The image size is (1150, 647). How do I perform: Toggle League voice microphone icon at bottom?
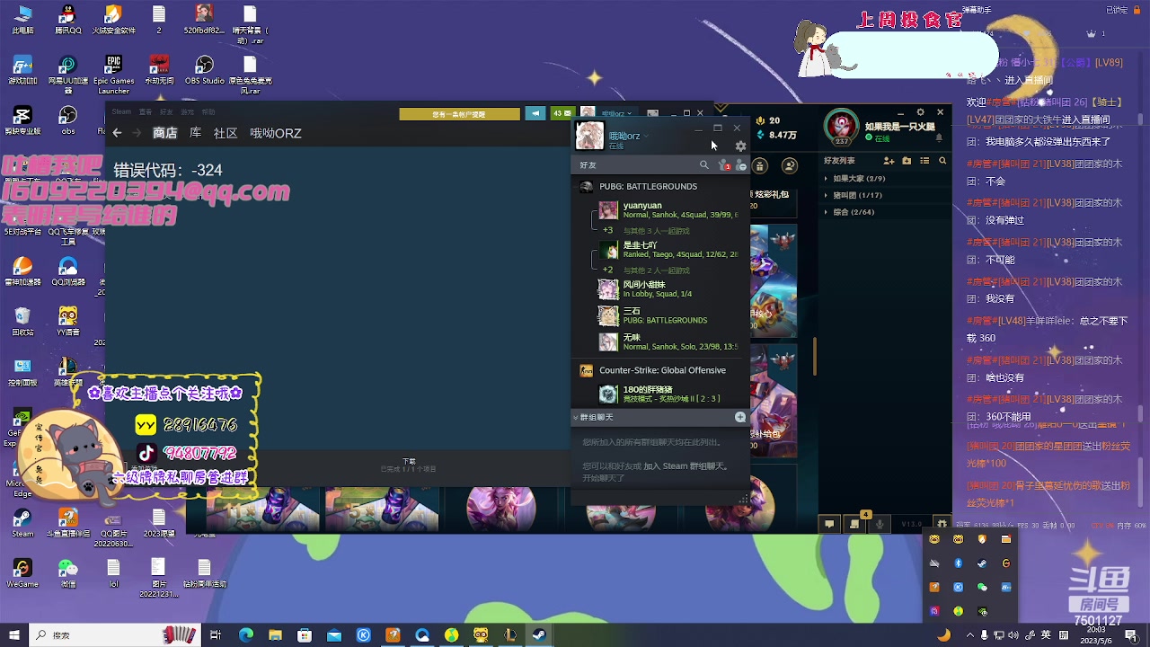pos(880,524)
